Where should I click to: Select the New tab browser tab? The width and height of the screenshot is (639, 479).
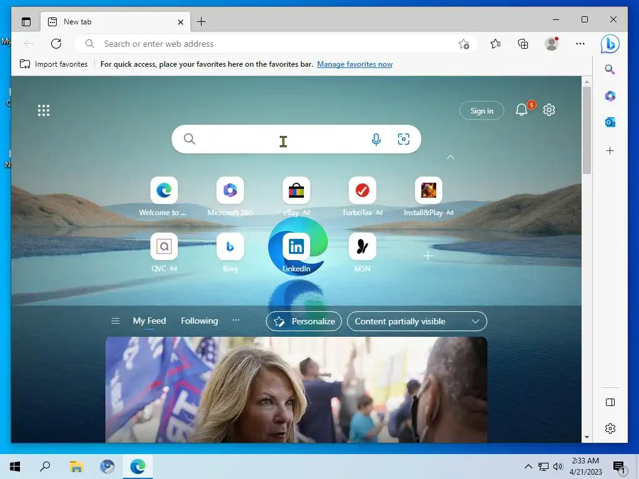point(115,22)
